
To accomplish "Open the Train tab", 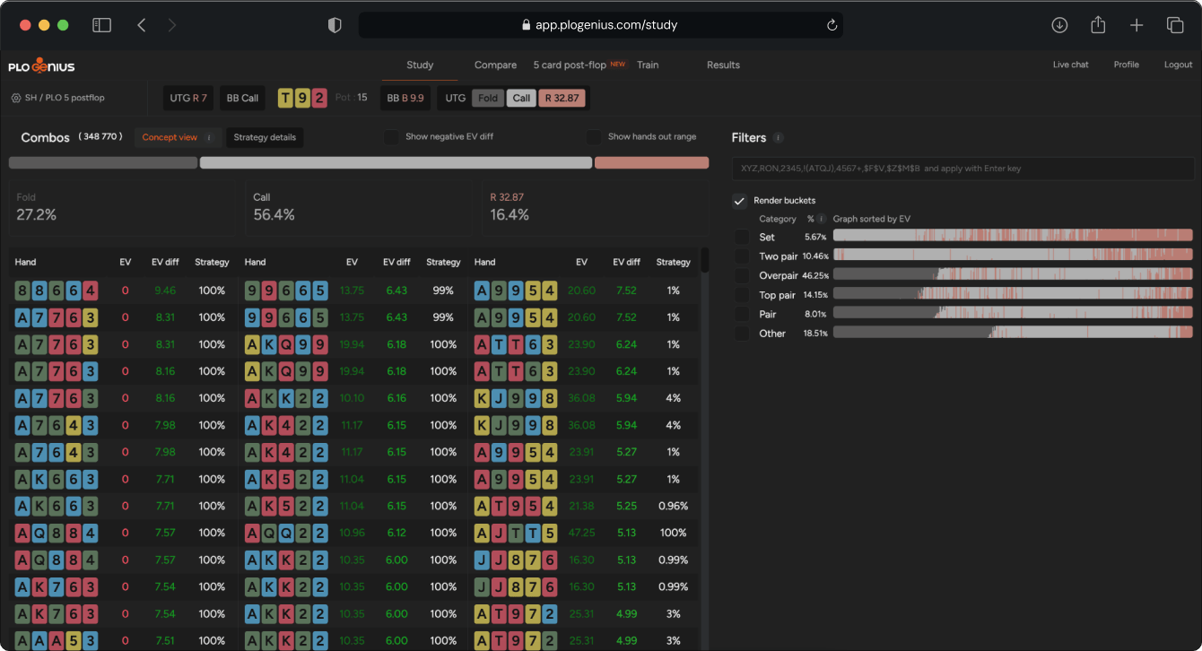I will click(648, 65).
